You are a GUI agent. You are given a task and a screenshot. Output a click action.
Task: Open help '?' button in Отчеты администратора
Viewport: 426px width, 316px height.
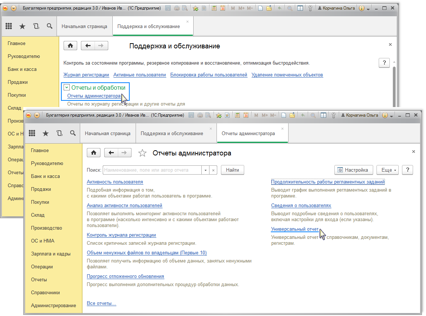click(408, 170)
